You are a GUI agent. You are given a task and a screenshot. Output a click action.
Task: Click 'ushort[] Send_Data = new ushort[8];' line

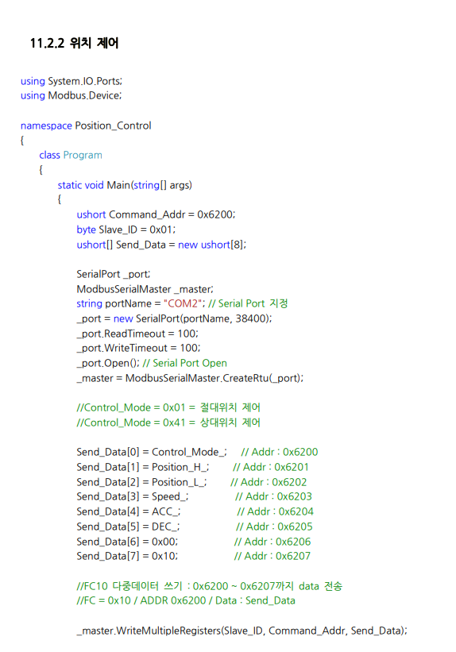161,245
